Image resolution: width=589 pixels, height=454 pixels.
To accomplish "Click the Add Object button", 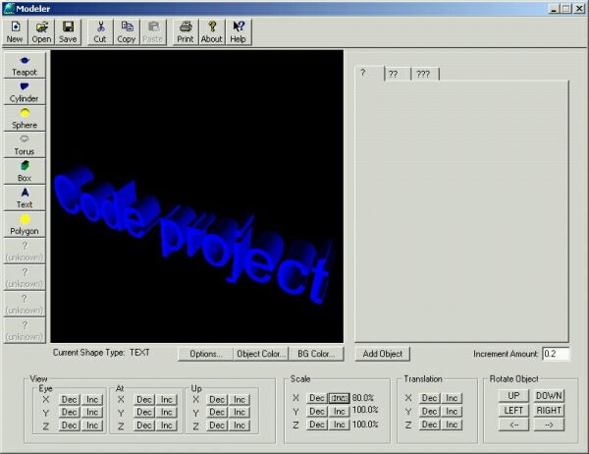I will point(383,354).
